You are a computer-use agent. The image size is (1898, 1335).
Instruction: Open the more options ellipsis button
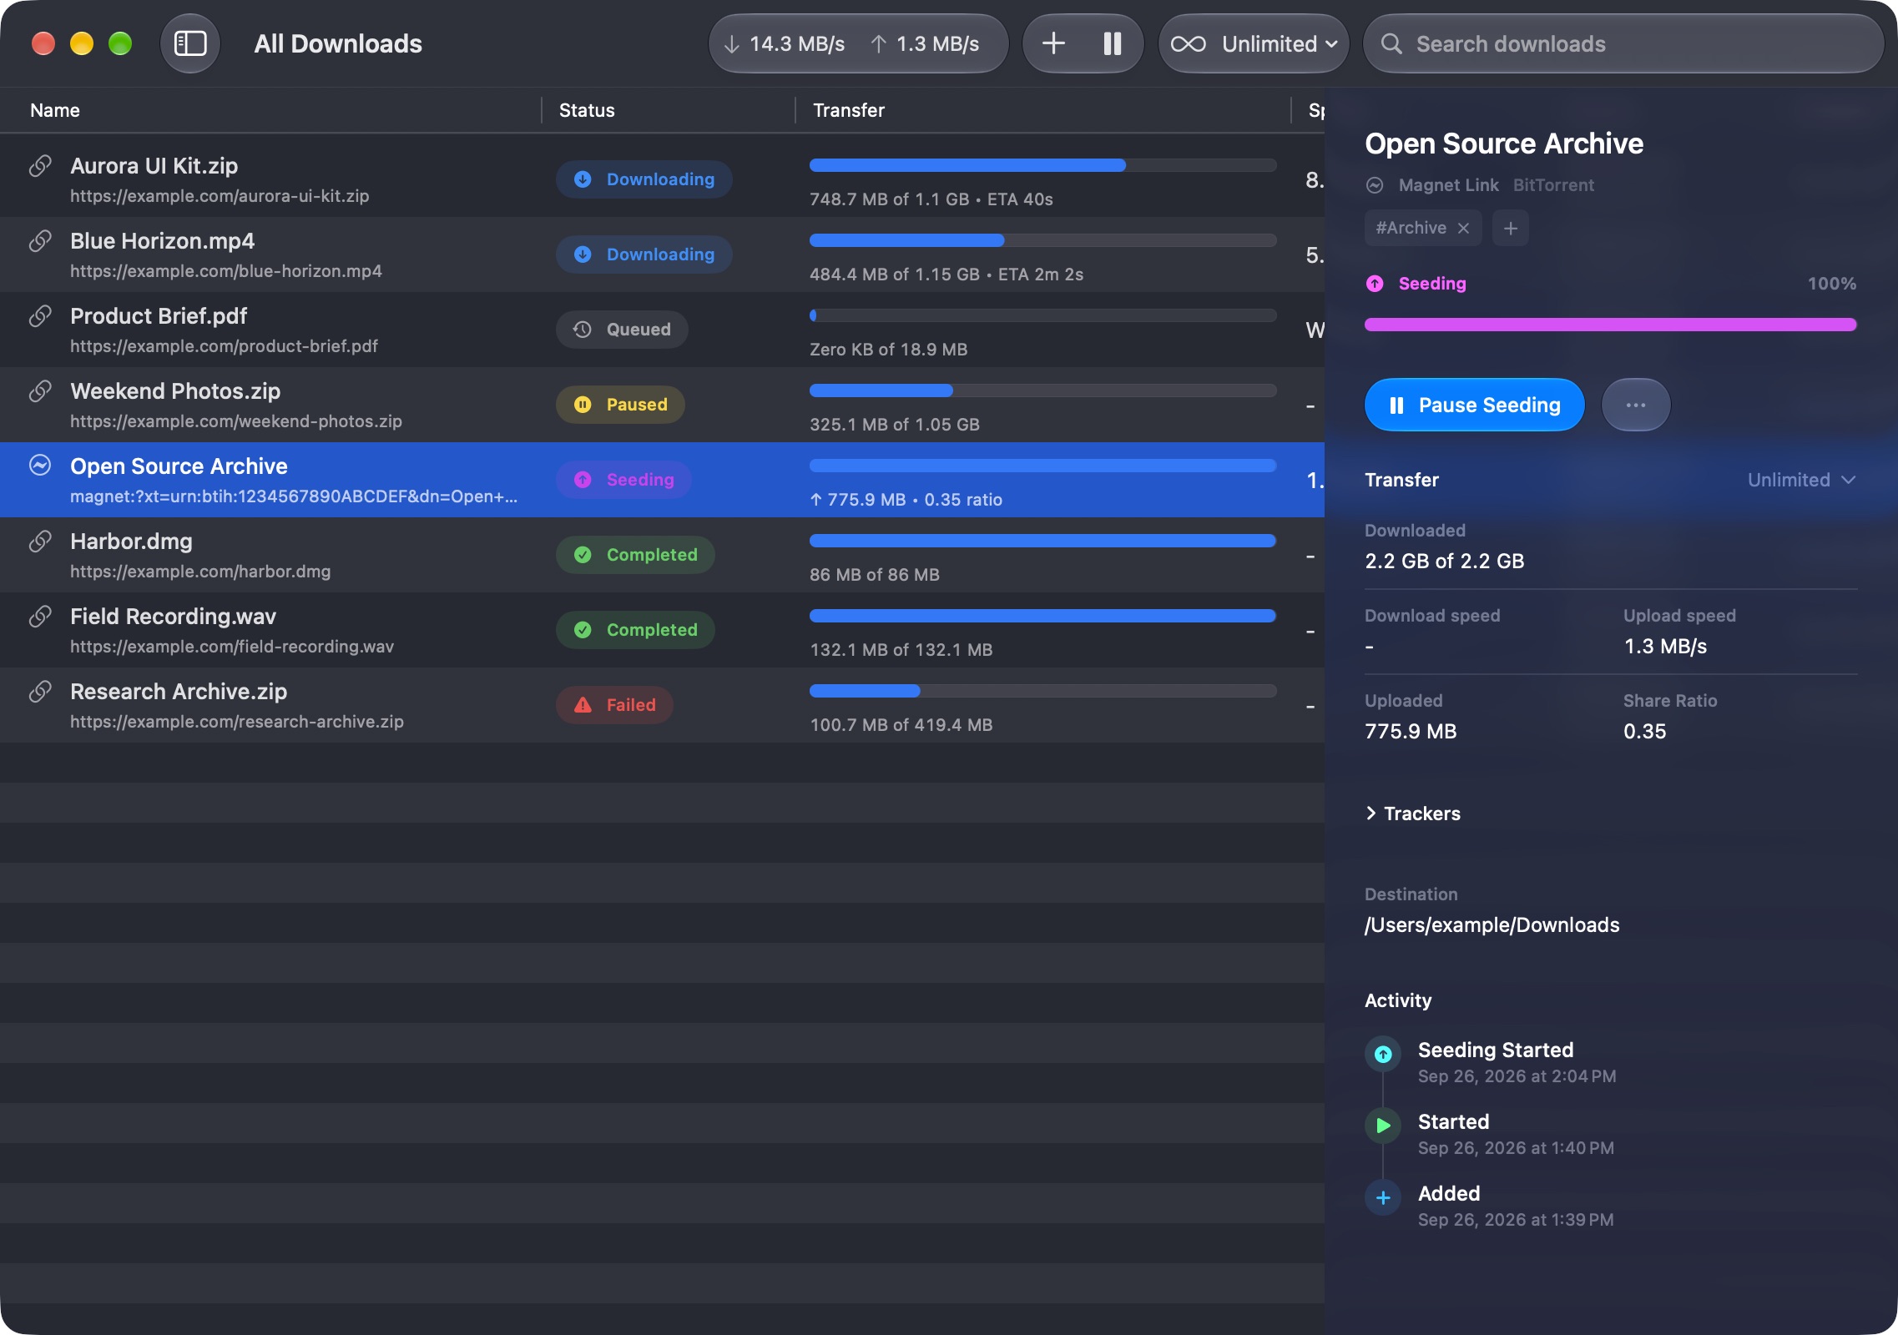[1636, 405]
